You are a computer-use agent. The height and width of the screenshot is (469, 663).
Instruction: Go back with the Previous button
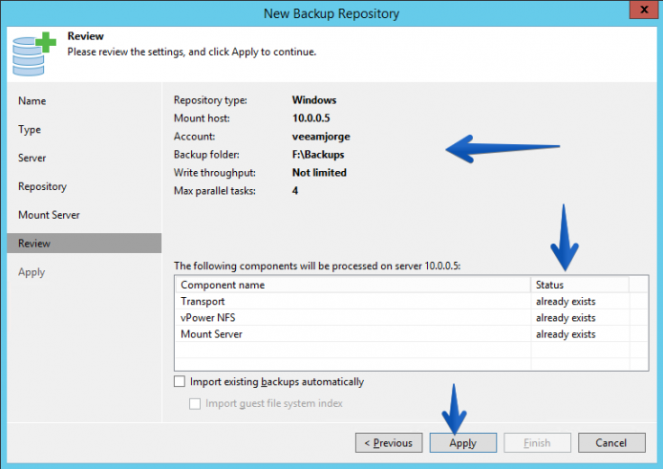point(389,443)
